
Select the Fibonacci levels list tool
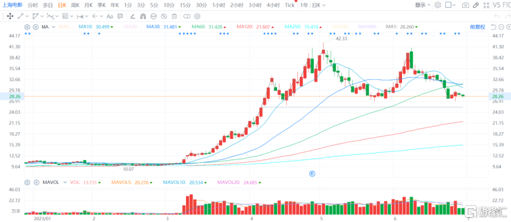(65, 16)
